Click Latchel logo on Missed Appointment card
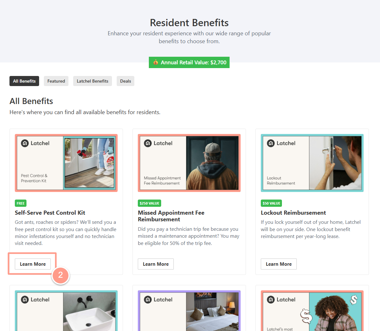This screenshot has height=331, width=380. (158, 143)
